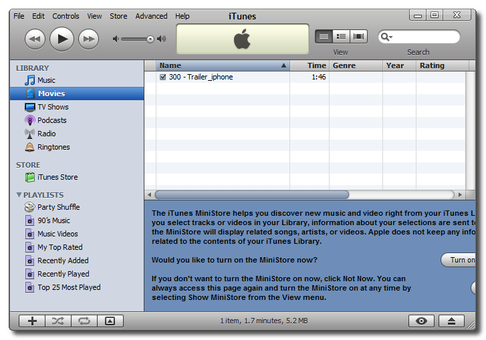Screen dimensions: 486x340
Task: Open the search magnifier options dropdown
Action: click(x=386, y=37)
